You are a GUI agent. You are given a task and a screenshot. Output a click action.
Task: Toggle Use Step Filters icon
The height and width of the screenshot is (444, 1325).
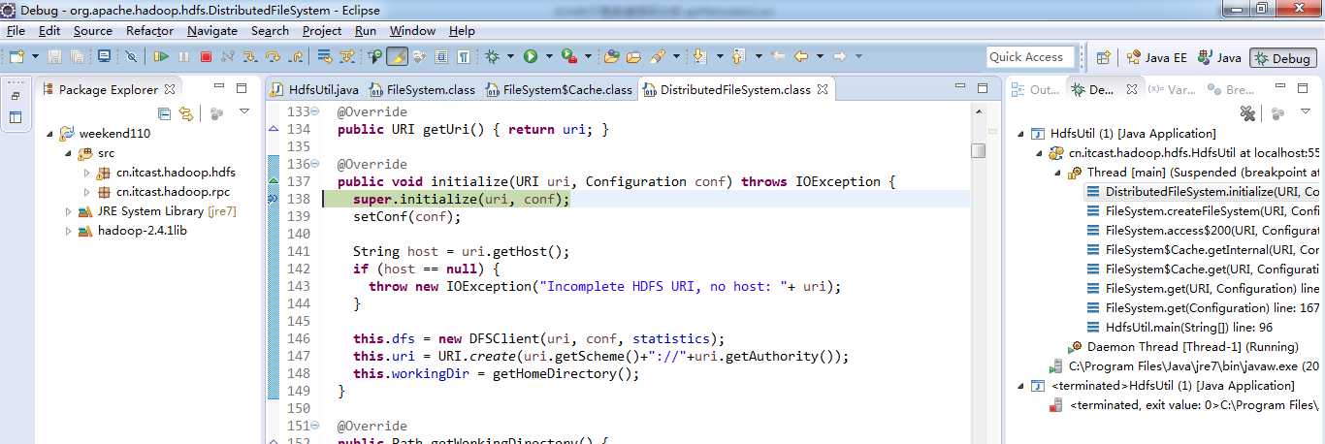click(x=346, y=56)
